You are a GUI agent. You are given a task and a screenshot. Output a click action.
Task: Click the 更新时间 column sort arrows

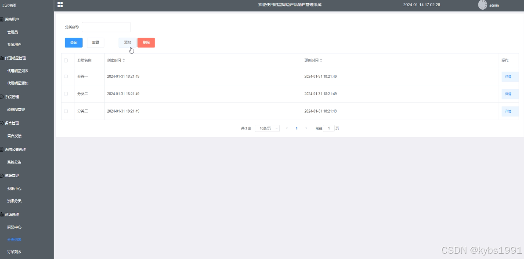tap(321, 61)
